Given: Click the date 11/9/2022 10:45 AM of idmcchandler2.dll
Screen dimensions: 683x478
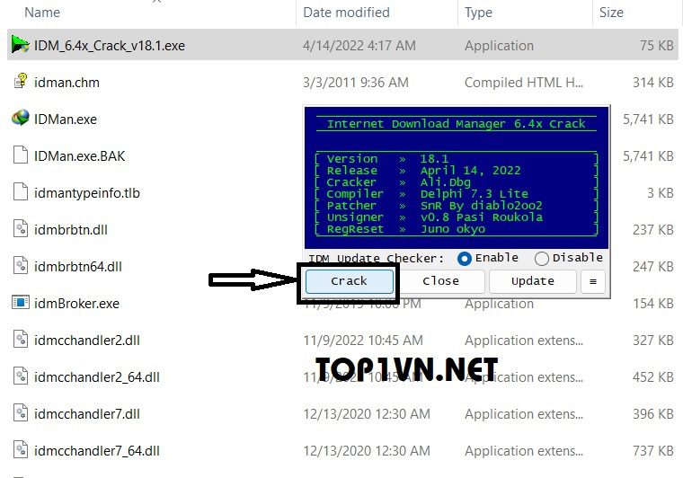Looking at the screenshot, I should (363, 340).
